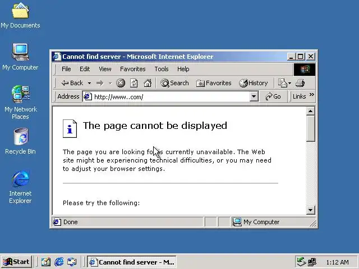This screenshot has height=269, width=359.
Task: Click the Forward arrow button
Action: 100,83
